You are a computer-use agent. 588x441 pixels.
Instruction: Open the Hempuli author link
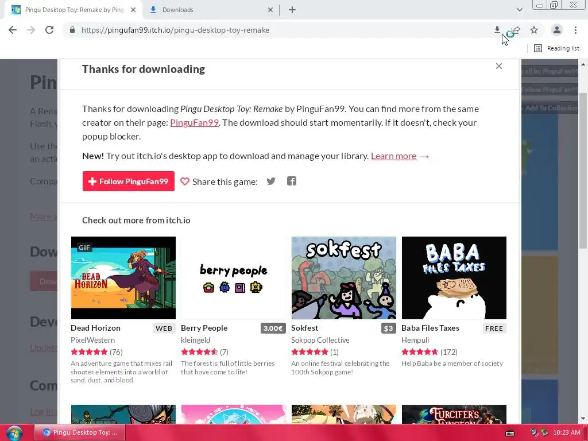click(x=415, y=340)
